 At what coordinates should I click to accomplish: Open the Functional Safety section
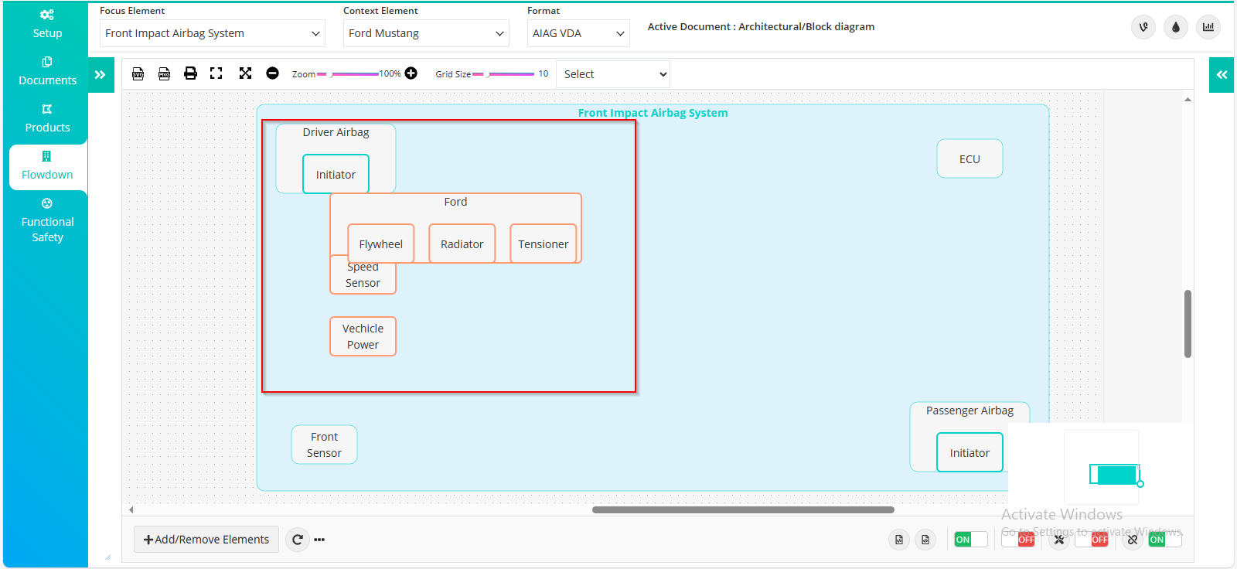point(47,221)
